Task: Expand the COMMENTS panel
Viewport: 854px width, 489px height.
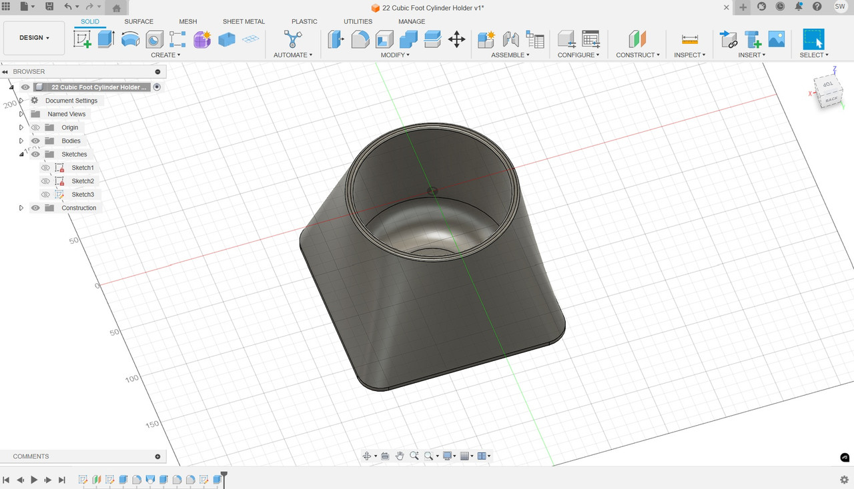Action: pos(158,456)
